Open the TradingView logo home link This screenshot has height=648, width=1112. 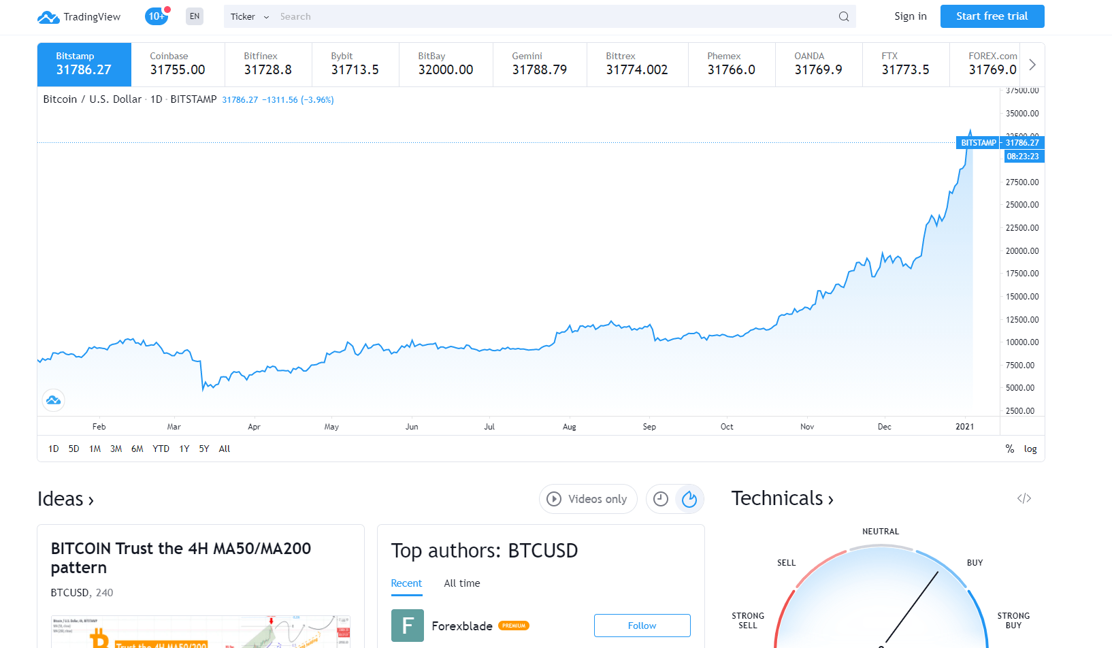click(x=79, y=16)
